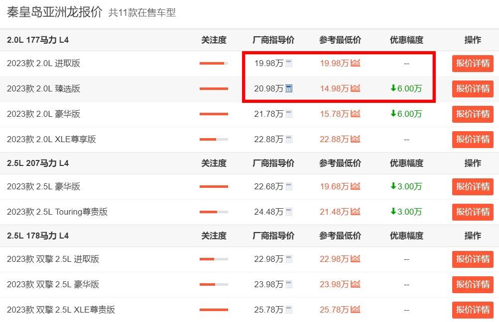This screenshot has height=322, width=499.
Task: Click 报价详情 for 双擎 2.5L 豪华版
Action: [x=473, y=285]
